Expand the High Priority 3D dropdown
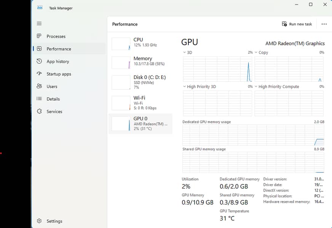Screen dimensions: 332x228 [185, 87]
